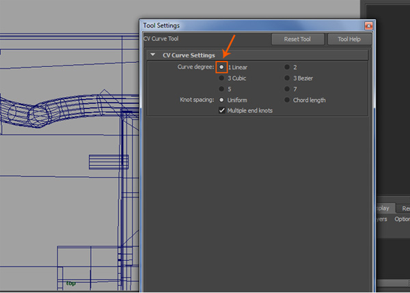Set curve degree to 7
The image size is (410, 293).
pyautogui.click(x=287, y=89)
